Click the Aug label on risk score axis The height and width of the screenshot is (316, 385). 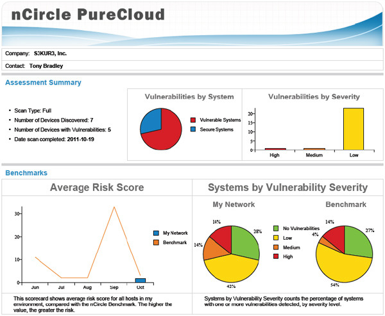click(87, 287)
